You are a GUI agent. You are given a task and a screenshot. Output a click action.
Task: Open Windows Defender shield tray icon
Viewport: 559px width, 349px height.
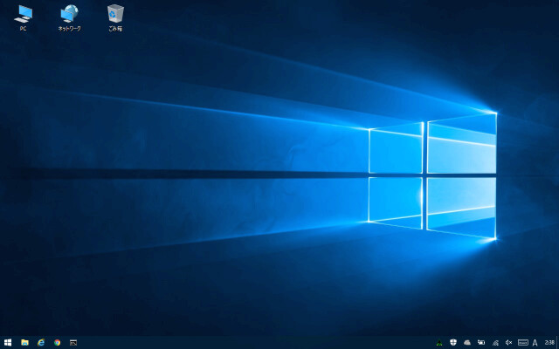453,343
